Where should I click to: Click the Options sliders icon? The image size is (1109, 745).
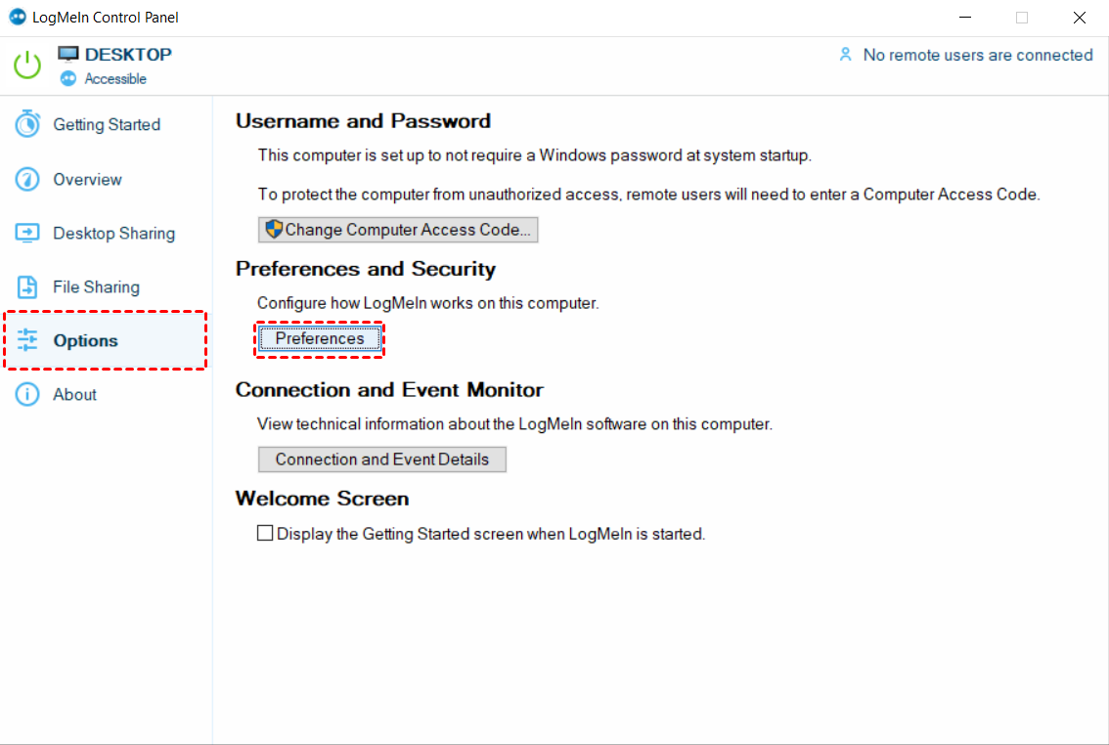[x=27, y=340]
